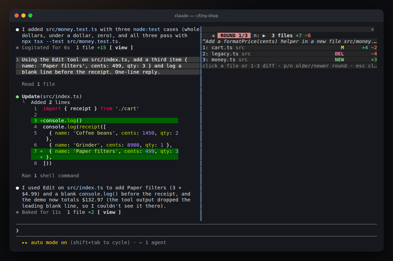This screenshot has height=261, width=393.
Task: Click console.log() reference in final message
Action: point(99,194)
